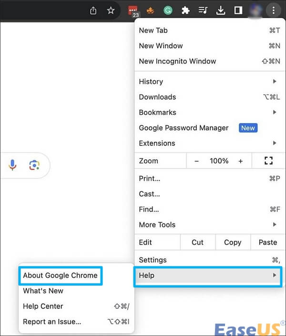The height and width of the screenshot is (336, 286).
Task: Show downloads via the download arrow icon
Action: tap(221, 10)
